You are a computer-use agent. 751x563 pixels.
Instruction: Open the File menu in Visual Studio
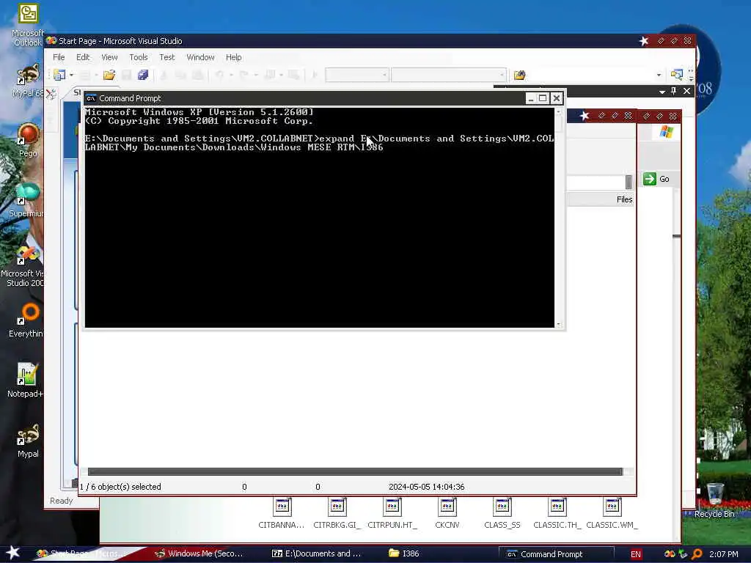[59, 57]
